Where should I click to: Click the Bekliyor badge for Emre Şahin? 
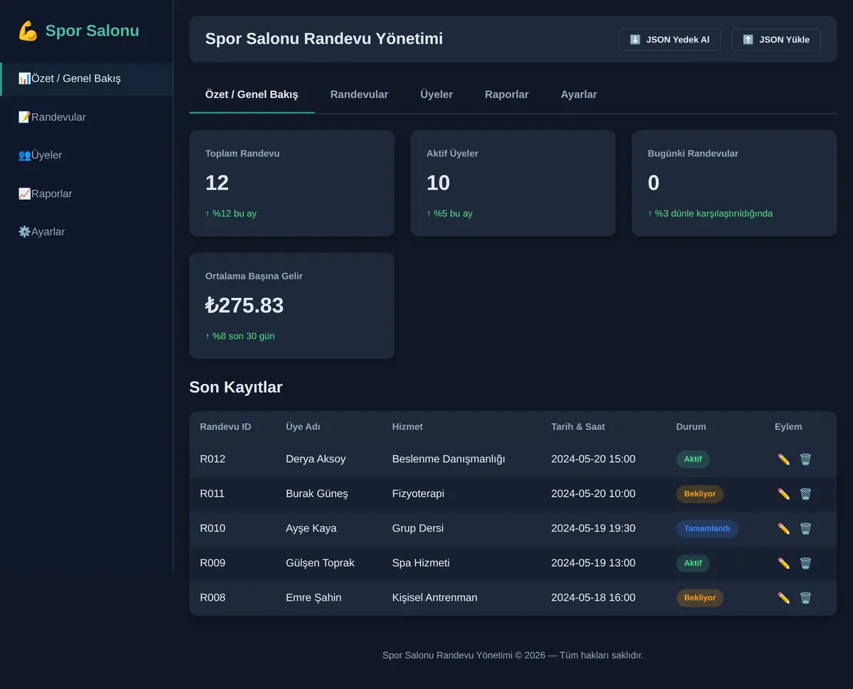click(700, 598)
